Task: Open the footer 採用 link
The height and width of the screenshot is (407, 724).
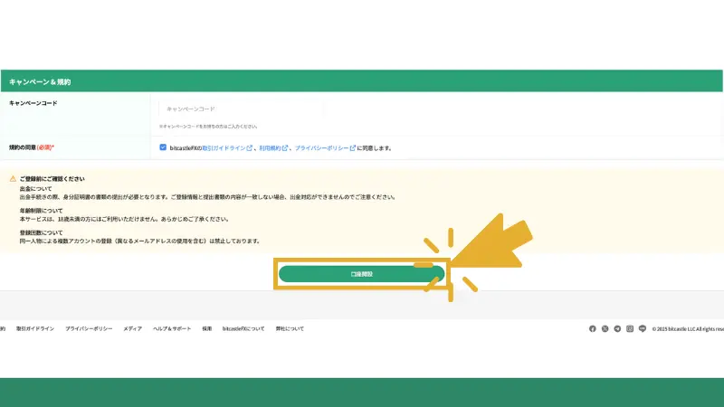Action: (207, 328)
